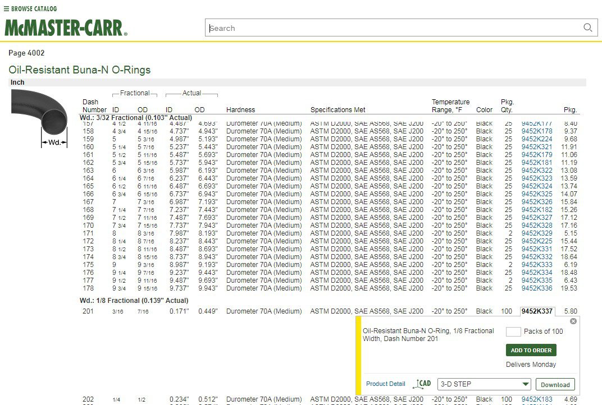
Task: Open part number 9452K183
Action: coord(537,399)
